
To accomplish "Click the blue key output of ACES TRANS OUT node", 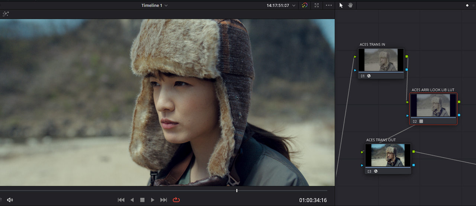I will (x=414, y=165).
